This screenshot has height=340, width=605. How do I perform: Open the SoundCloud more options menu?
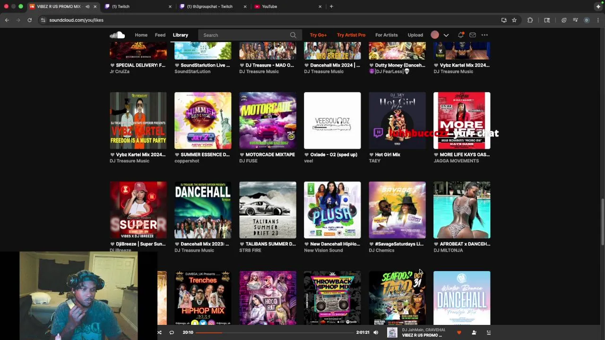[x=484, y=35]
